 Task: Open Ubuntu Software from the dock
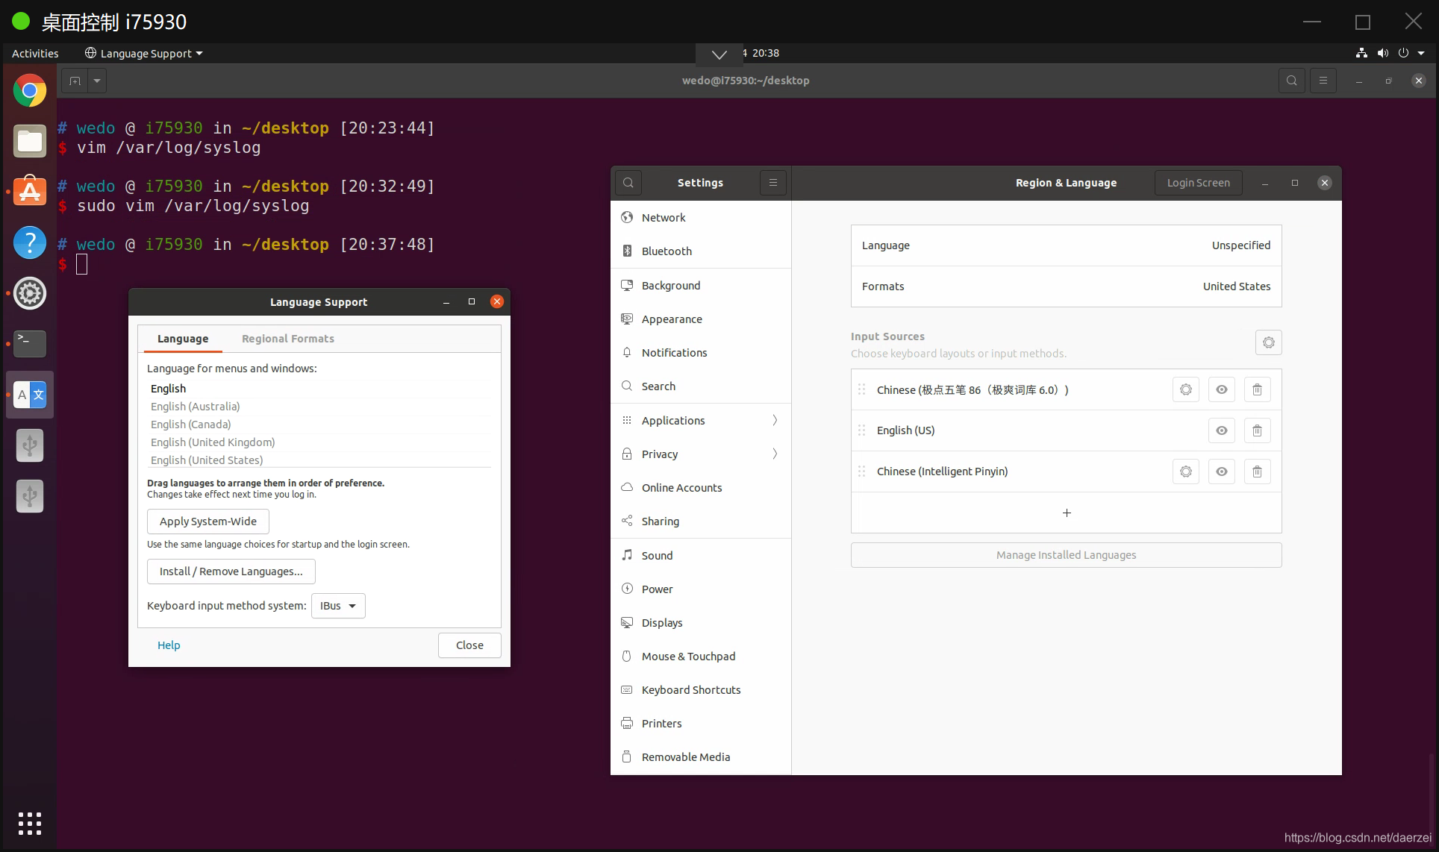(30, 192)
